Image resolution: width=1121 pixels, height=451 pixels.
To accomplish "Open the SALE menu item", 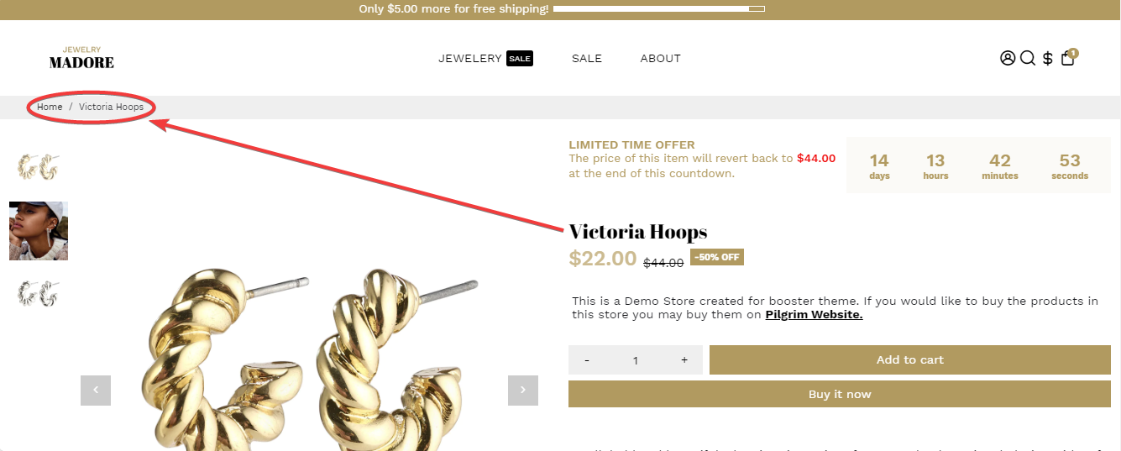I will tap(587, 58).
